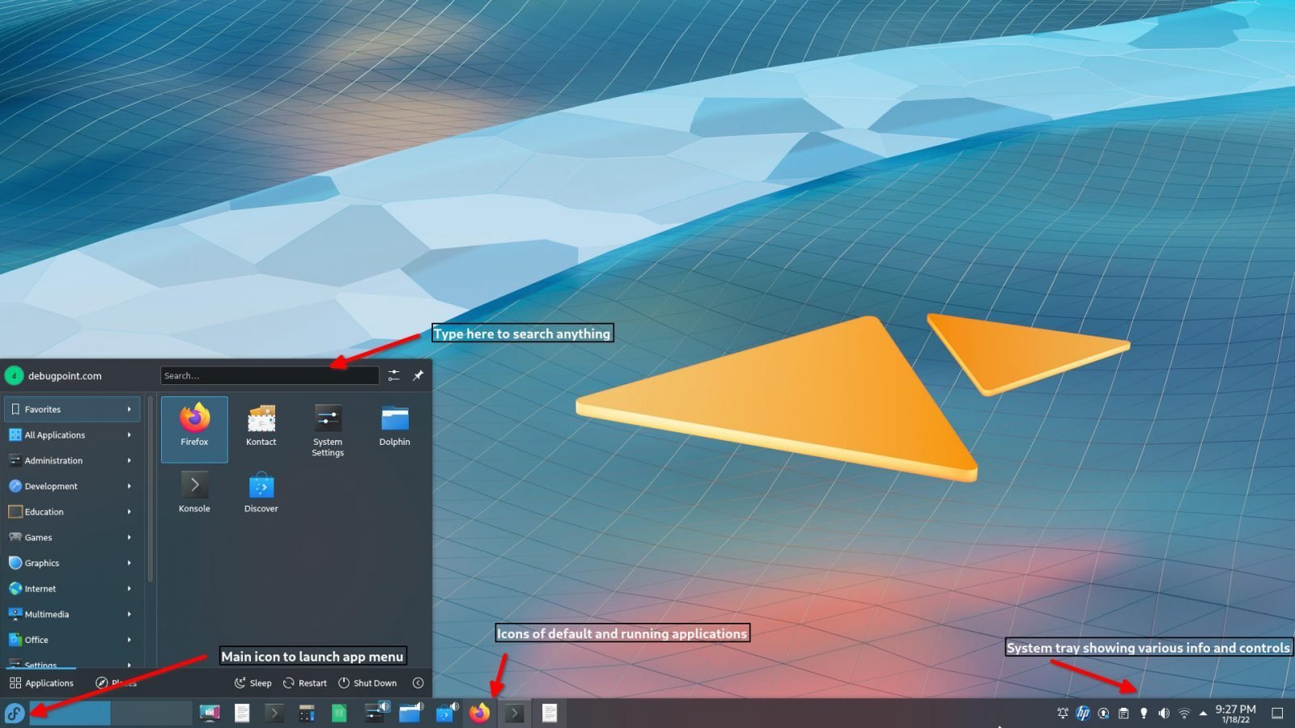
Task: Click the Shut Down button
Action: pos(368,683)
